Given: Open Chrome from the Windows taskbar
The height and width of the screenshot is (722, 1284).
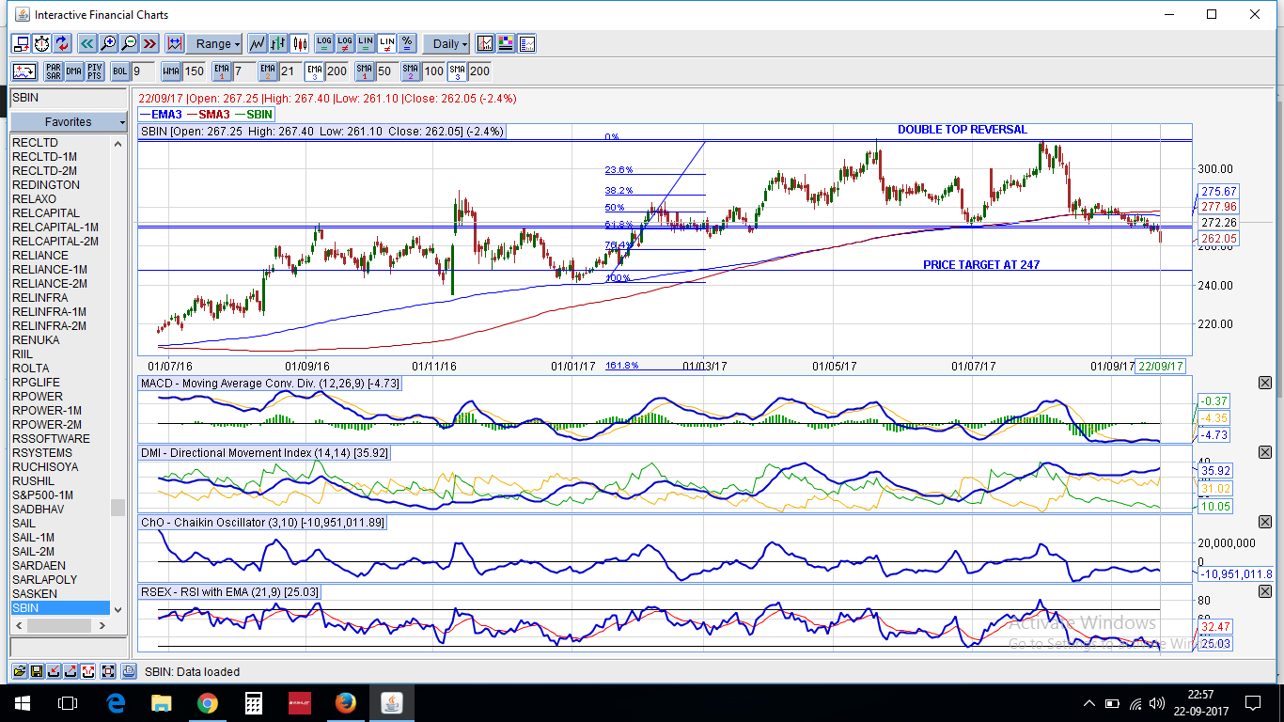Looking at the screenshot, I should [208, 702].
